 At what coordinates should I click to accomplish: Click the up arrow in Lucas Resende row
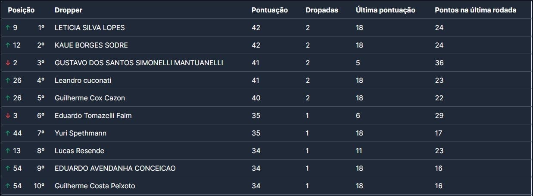click(x=7, y=151)
